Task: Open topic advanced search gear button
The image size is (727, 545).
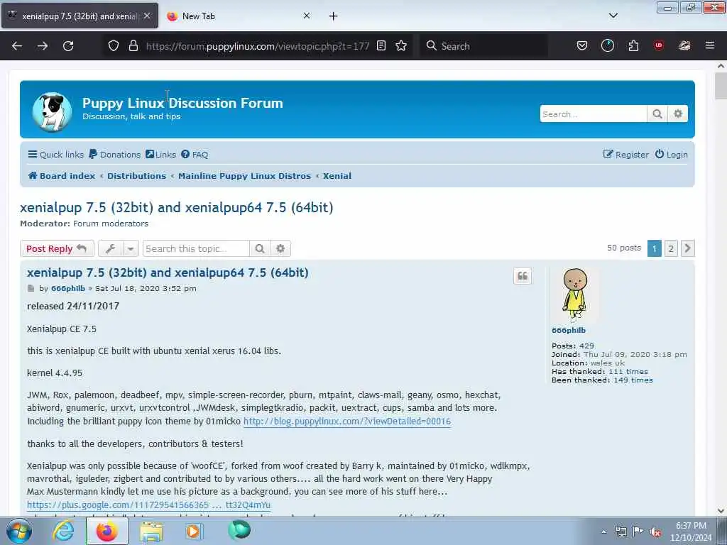Action: pyautogui.click(x=280, y=248)
